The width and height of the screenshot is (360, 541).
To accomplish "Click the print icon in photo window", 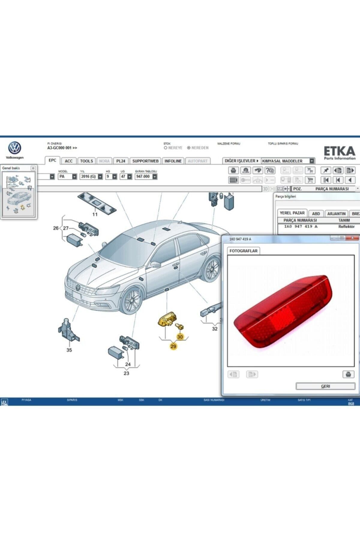I will (x=348, y=374).
